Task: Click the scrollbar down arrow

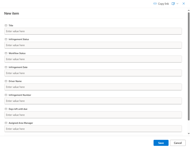Action: pyautogui.click(x=189, y=134)
